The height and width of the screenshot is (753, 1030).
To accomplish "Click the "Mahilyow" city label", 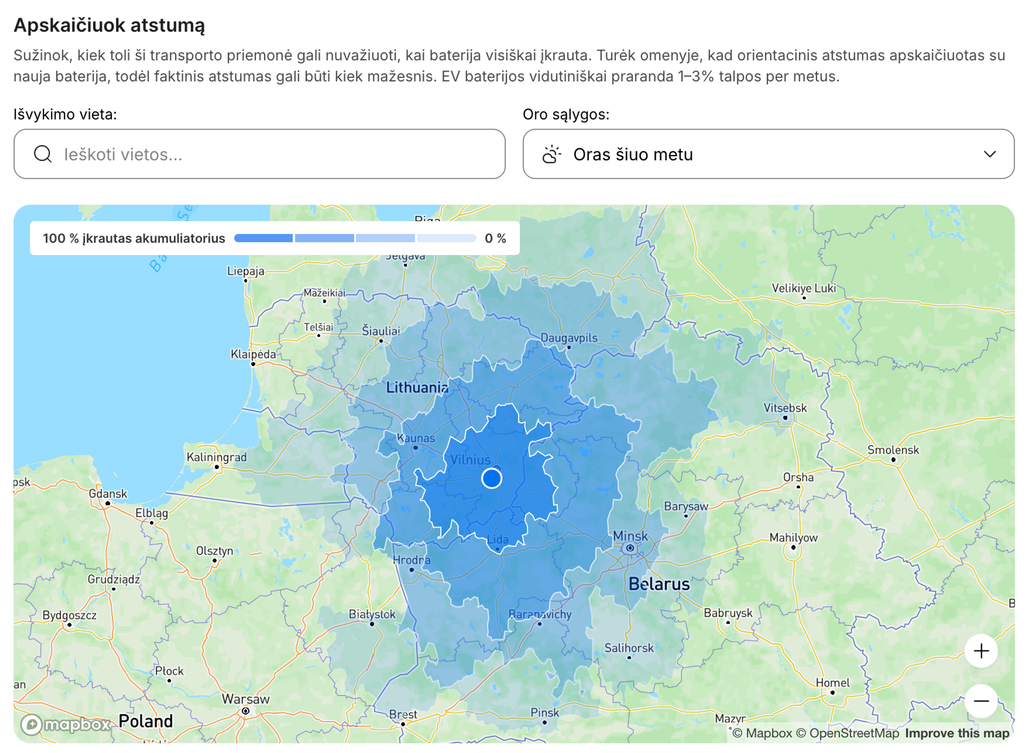I will (794, 537).
